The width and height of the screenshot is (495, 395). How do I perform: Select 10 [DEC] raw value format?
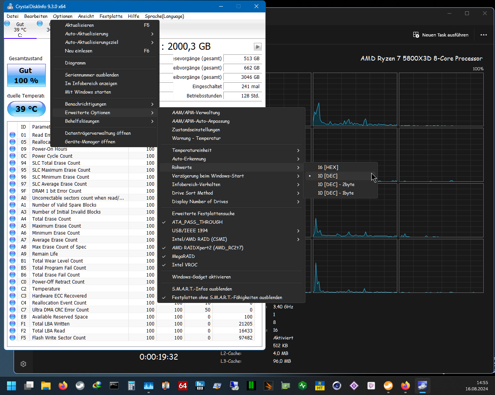pyautogui.click(x=341, y=176)
